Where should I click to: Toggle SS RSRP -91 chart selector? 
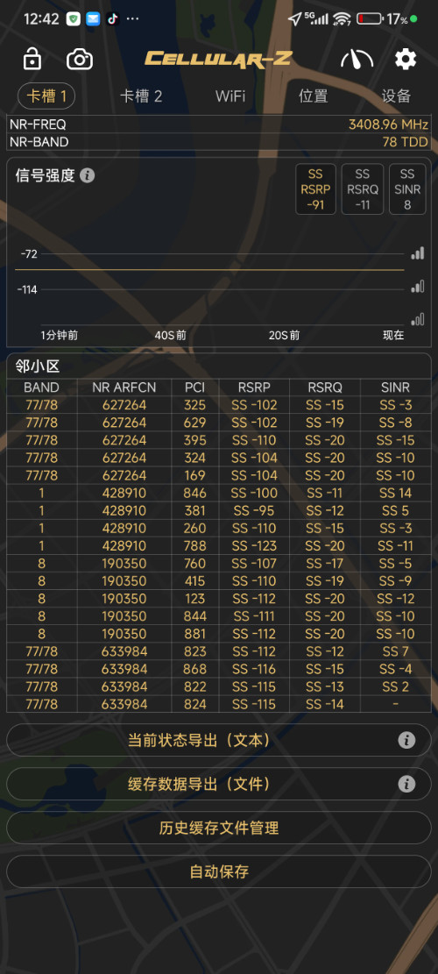click(x=315, y=188)
